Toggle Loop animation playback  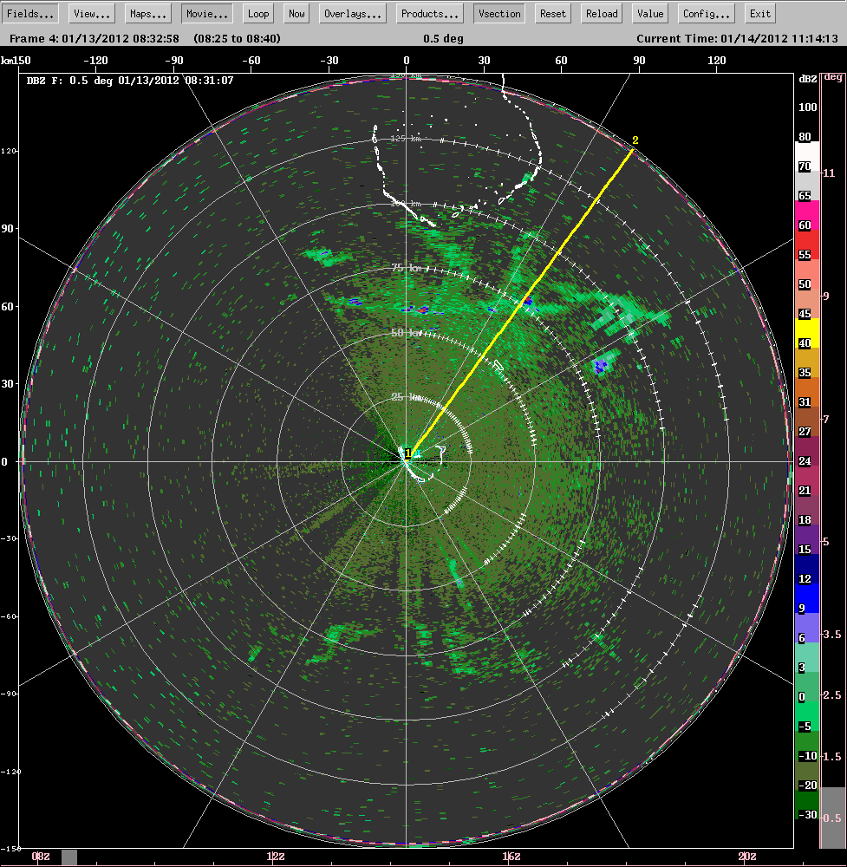[257, 13]
